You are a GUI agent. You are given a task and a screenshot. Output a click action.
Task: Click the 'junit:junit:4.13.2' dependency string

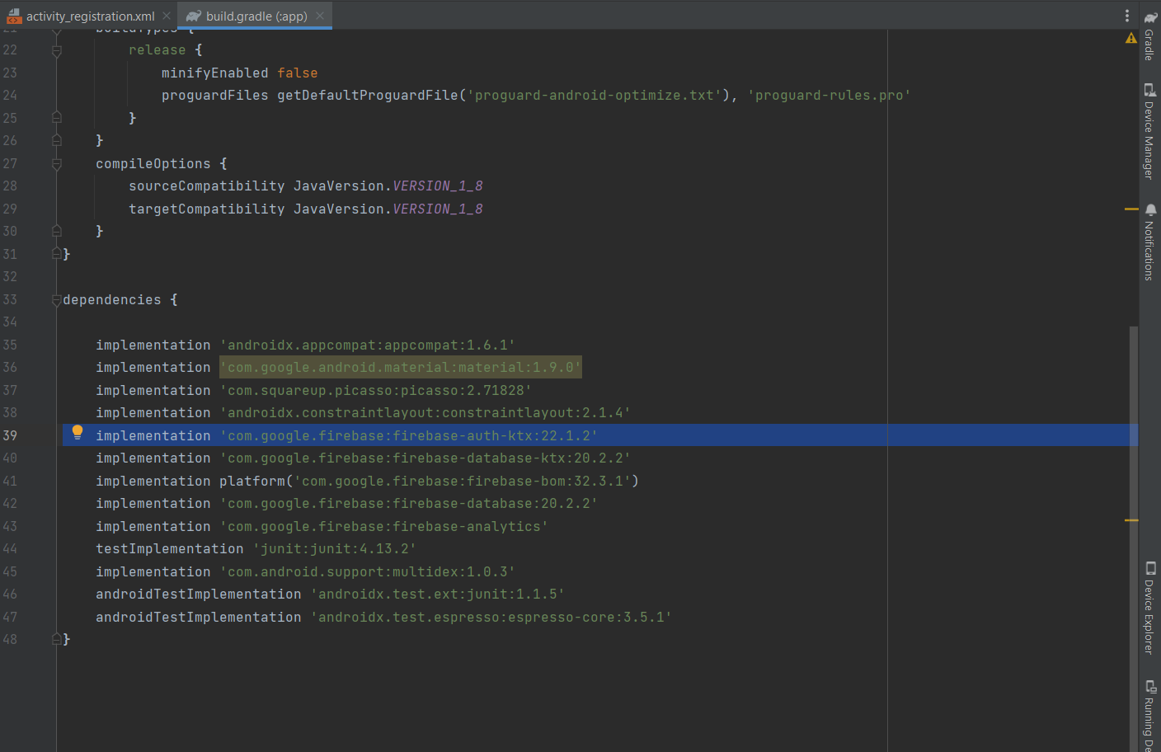[335, 549]
